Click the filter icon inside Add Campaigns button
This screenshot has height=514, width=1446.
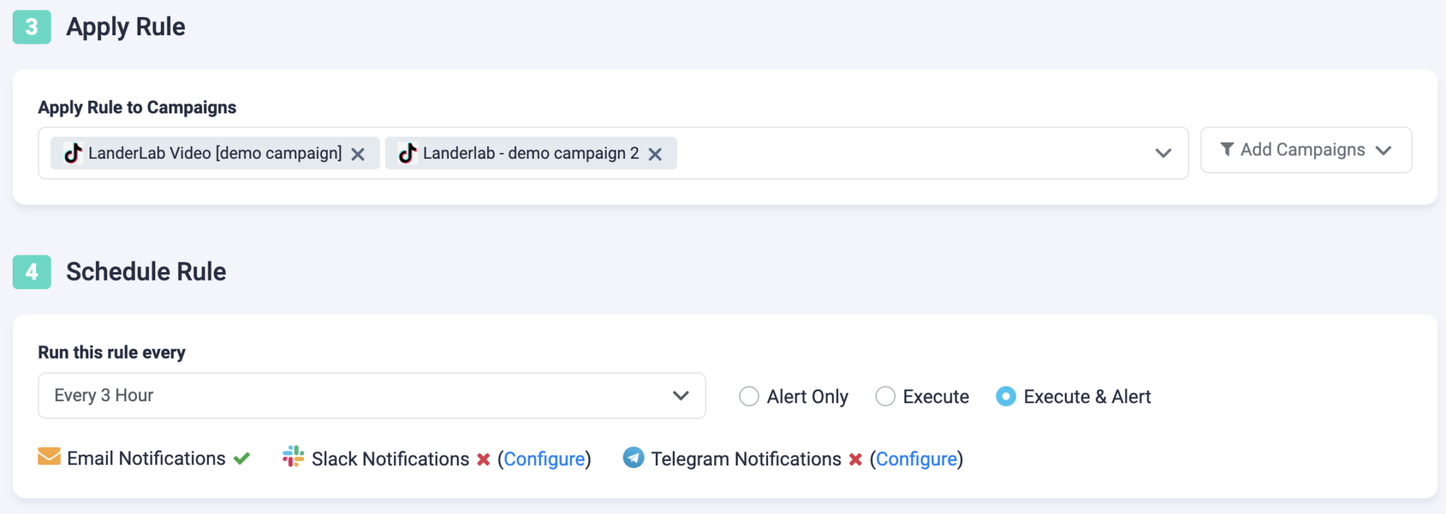tap(1227, 149)
